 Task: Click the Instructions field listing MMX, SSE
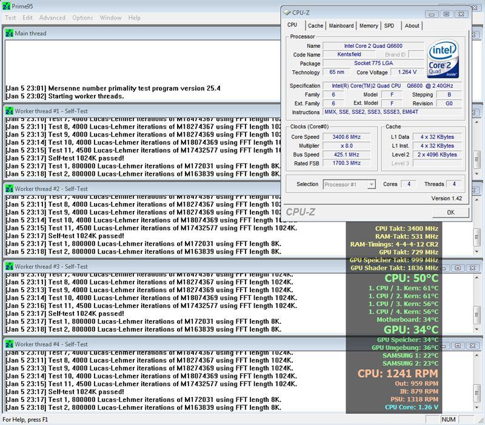pyautogui.click(x=392, y=112)
